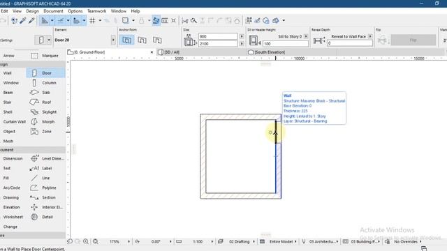Select the Worksheet tool
The width and height of the screenshot is (447, 251).
pyautogui.click(x=13, y=217)
